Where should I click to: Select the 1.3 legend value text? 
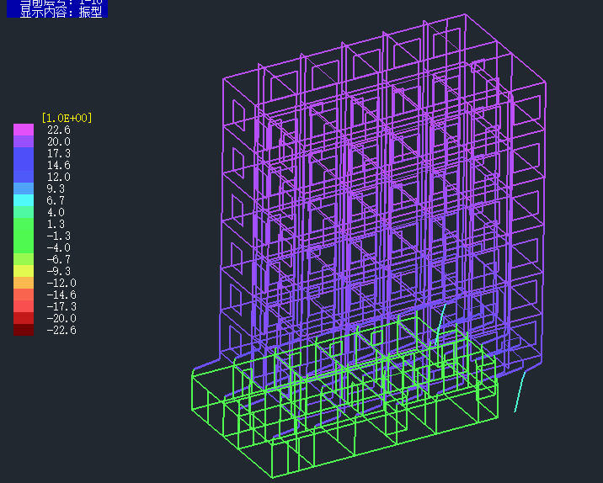[56, 225]
